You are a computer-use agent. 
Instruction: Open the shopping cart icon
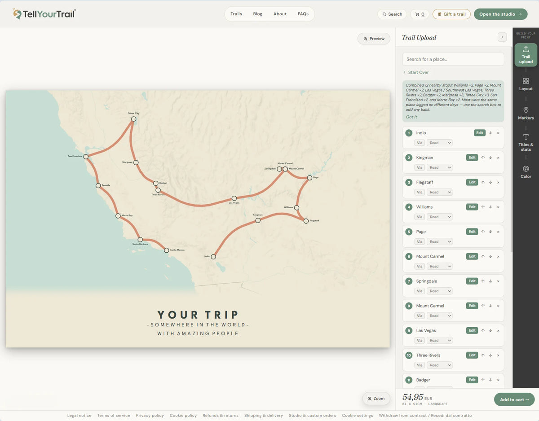click(420, 14)
